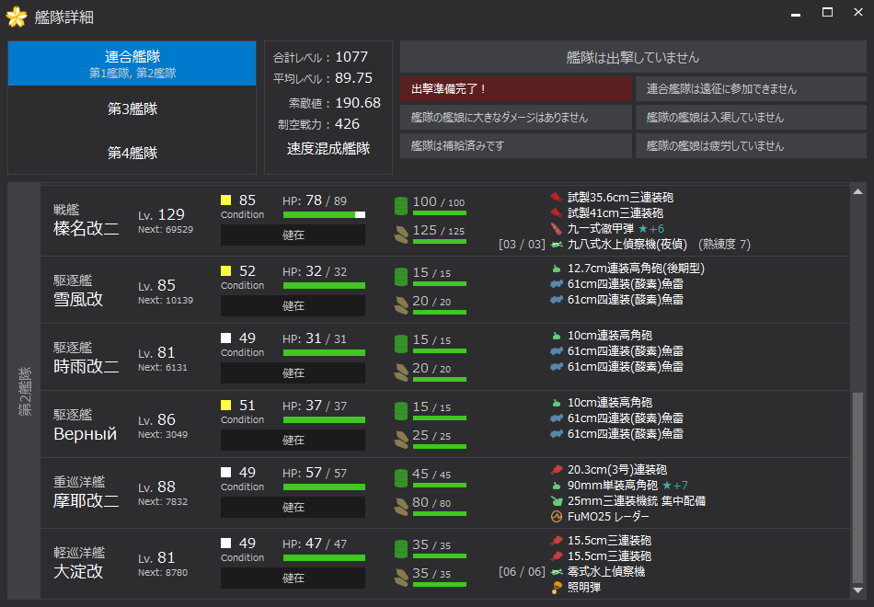Click the scrollbar down arrow in ship list
The width and height of the screenshot is (874, 607).
(x=857, y=590)
